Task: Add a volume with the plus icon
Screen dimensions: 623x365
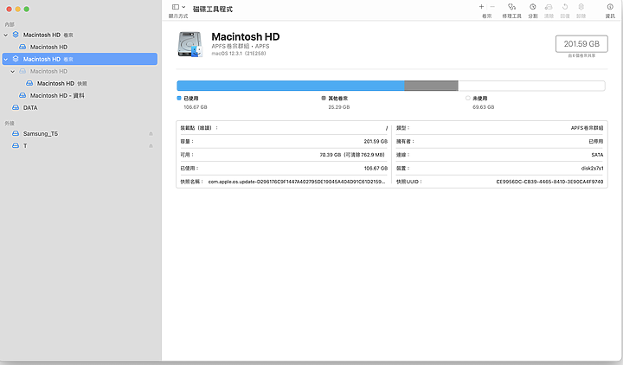Action: (481, 7)
